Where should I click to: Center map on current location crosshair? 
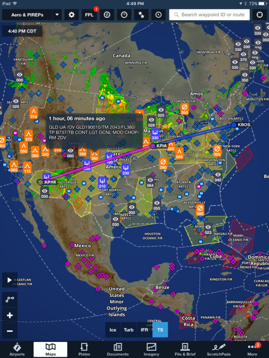click(260, 15)
